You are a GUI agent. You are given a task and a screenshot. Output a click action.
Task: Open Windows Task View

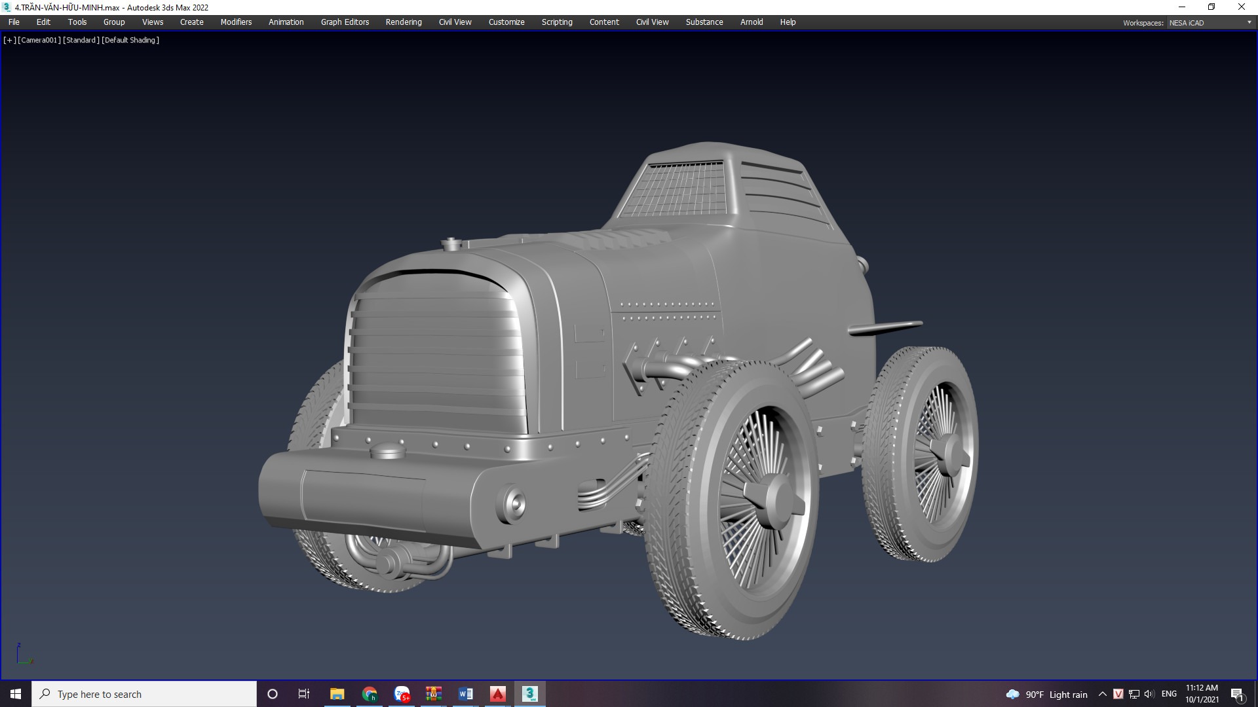304,694
